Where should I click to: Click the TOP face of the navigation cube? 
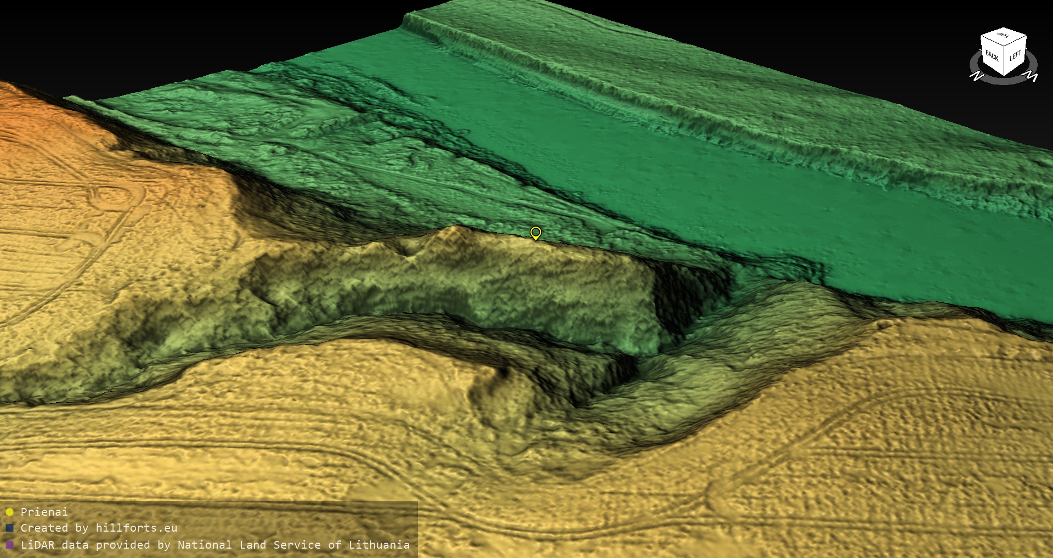pyautogui.click(x=1004, y=36)
